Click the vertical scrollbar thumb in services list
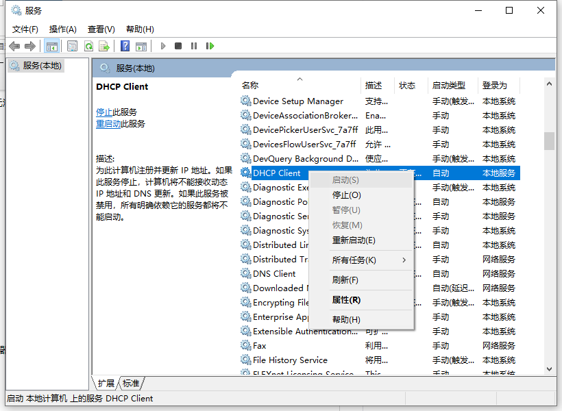The image size is (562, 411). [x=549, y=140]
